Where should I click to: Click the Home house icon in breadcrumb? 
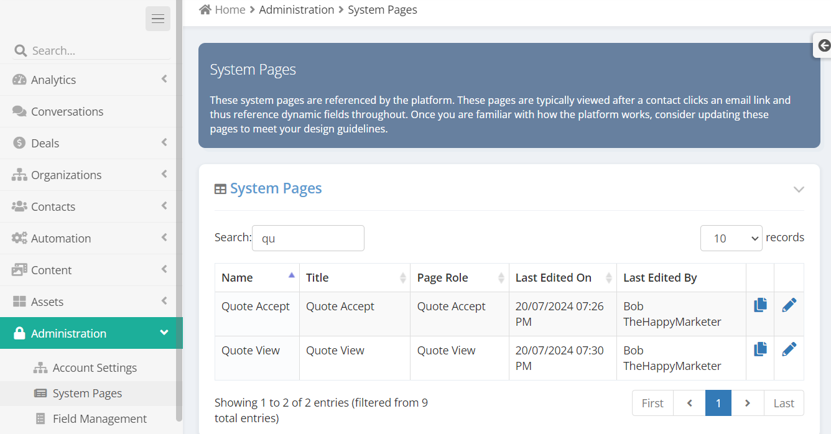pos(205,9)
